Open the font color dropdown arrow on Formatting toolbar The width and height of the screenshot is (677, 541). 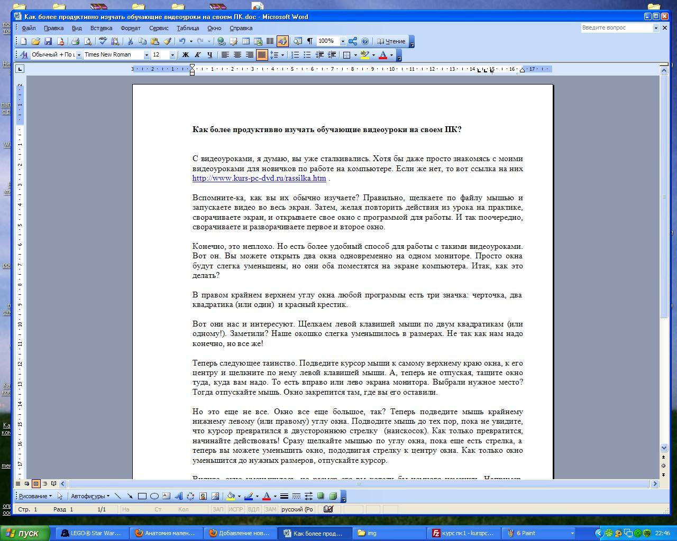[391, 54]
